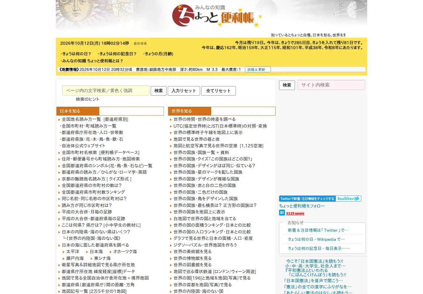Open 全国市町村名検索 [便利帳データベース] link
This screenshot has height=294, width=423.
point(100,153)
